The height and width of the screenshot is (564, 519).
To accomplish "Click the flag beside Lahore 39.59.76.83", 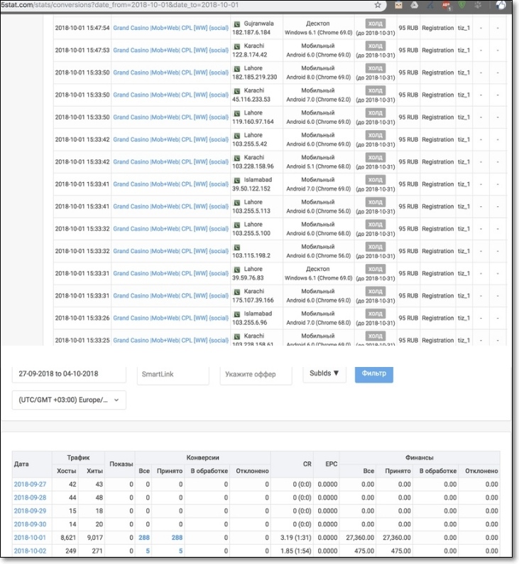I will point(237,270).
